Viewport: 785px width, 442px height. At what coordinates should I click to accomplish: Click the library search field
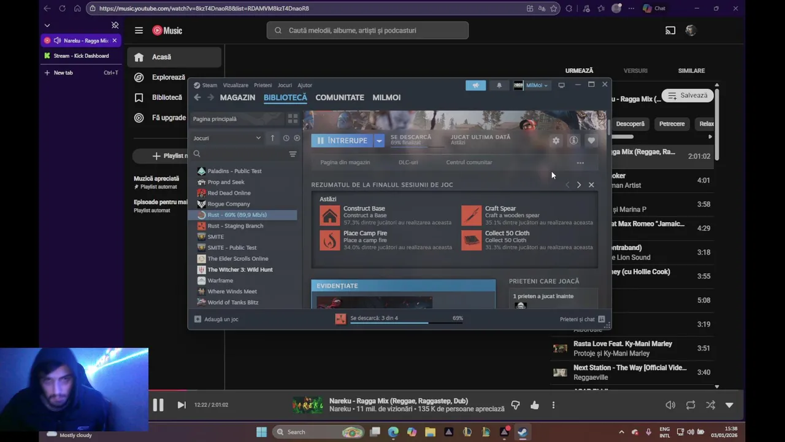point(239,154)
